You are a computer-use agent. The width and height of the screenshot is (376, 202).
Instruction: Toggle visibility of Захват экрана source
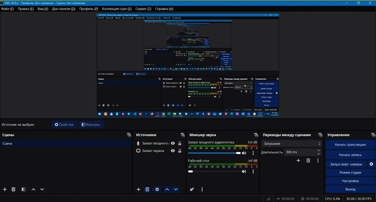click(x=173, y=151)
